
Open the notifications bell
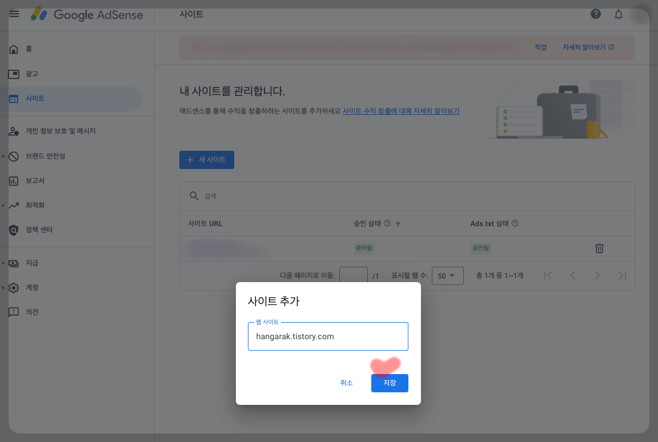coord(618,14)
